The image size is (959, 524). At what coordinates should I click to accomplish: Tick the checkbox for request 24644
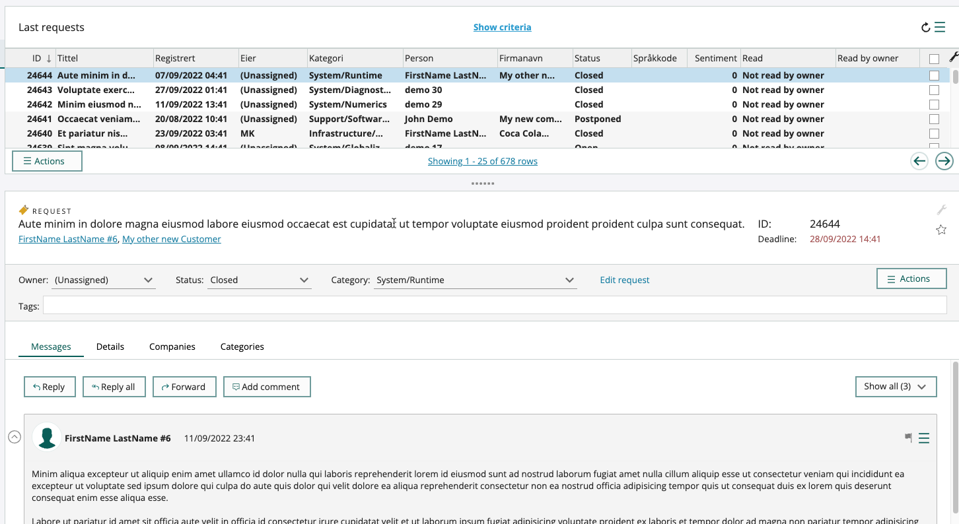click(x=934, y=75)
